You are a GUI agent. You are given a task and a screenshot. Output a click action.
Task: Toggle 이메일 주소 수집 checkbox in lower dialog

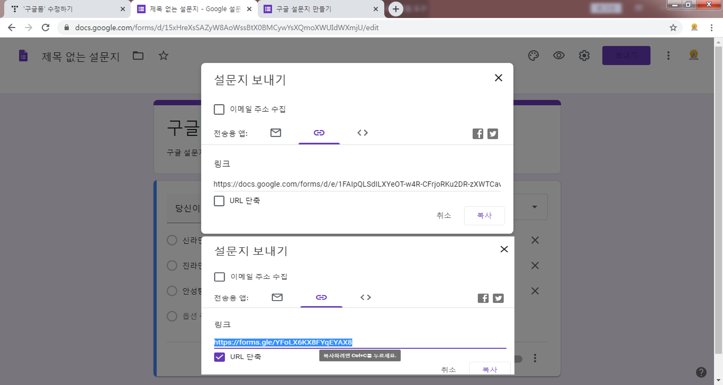point(219,277)
